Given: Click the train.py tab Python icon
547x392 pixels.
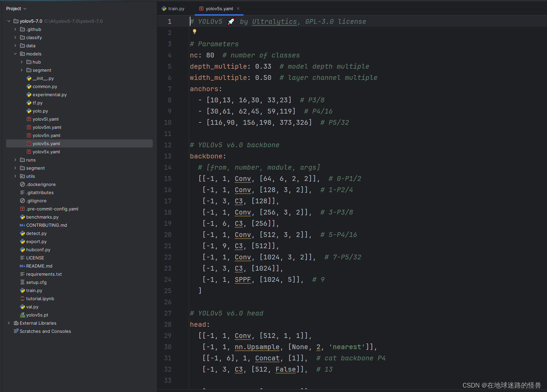Looking at the screenshot, I should pos(164,8).
